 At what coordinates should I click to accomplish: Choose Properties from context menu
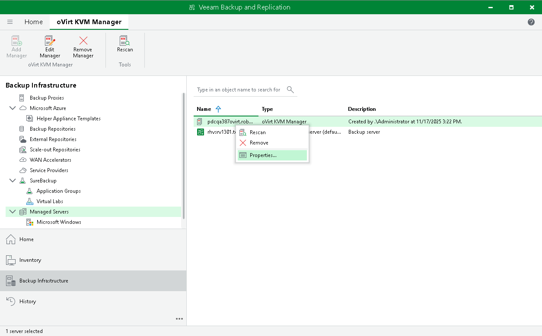click(x=272, y=155)
